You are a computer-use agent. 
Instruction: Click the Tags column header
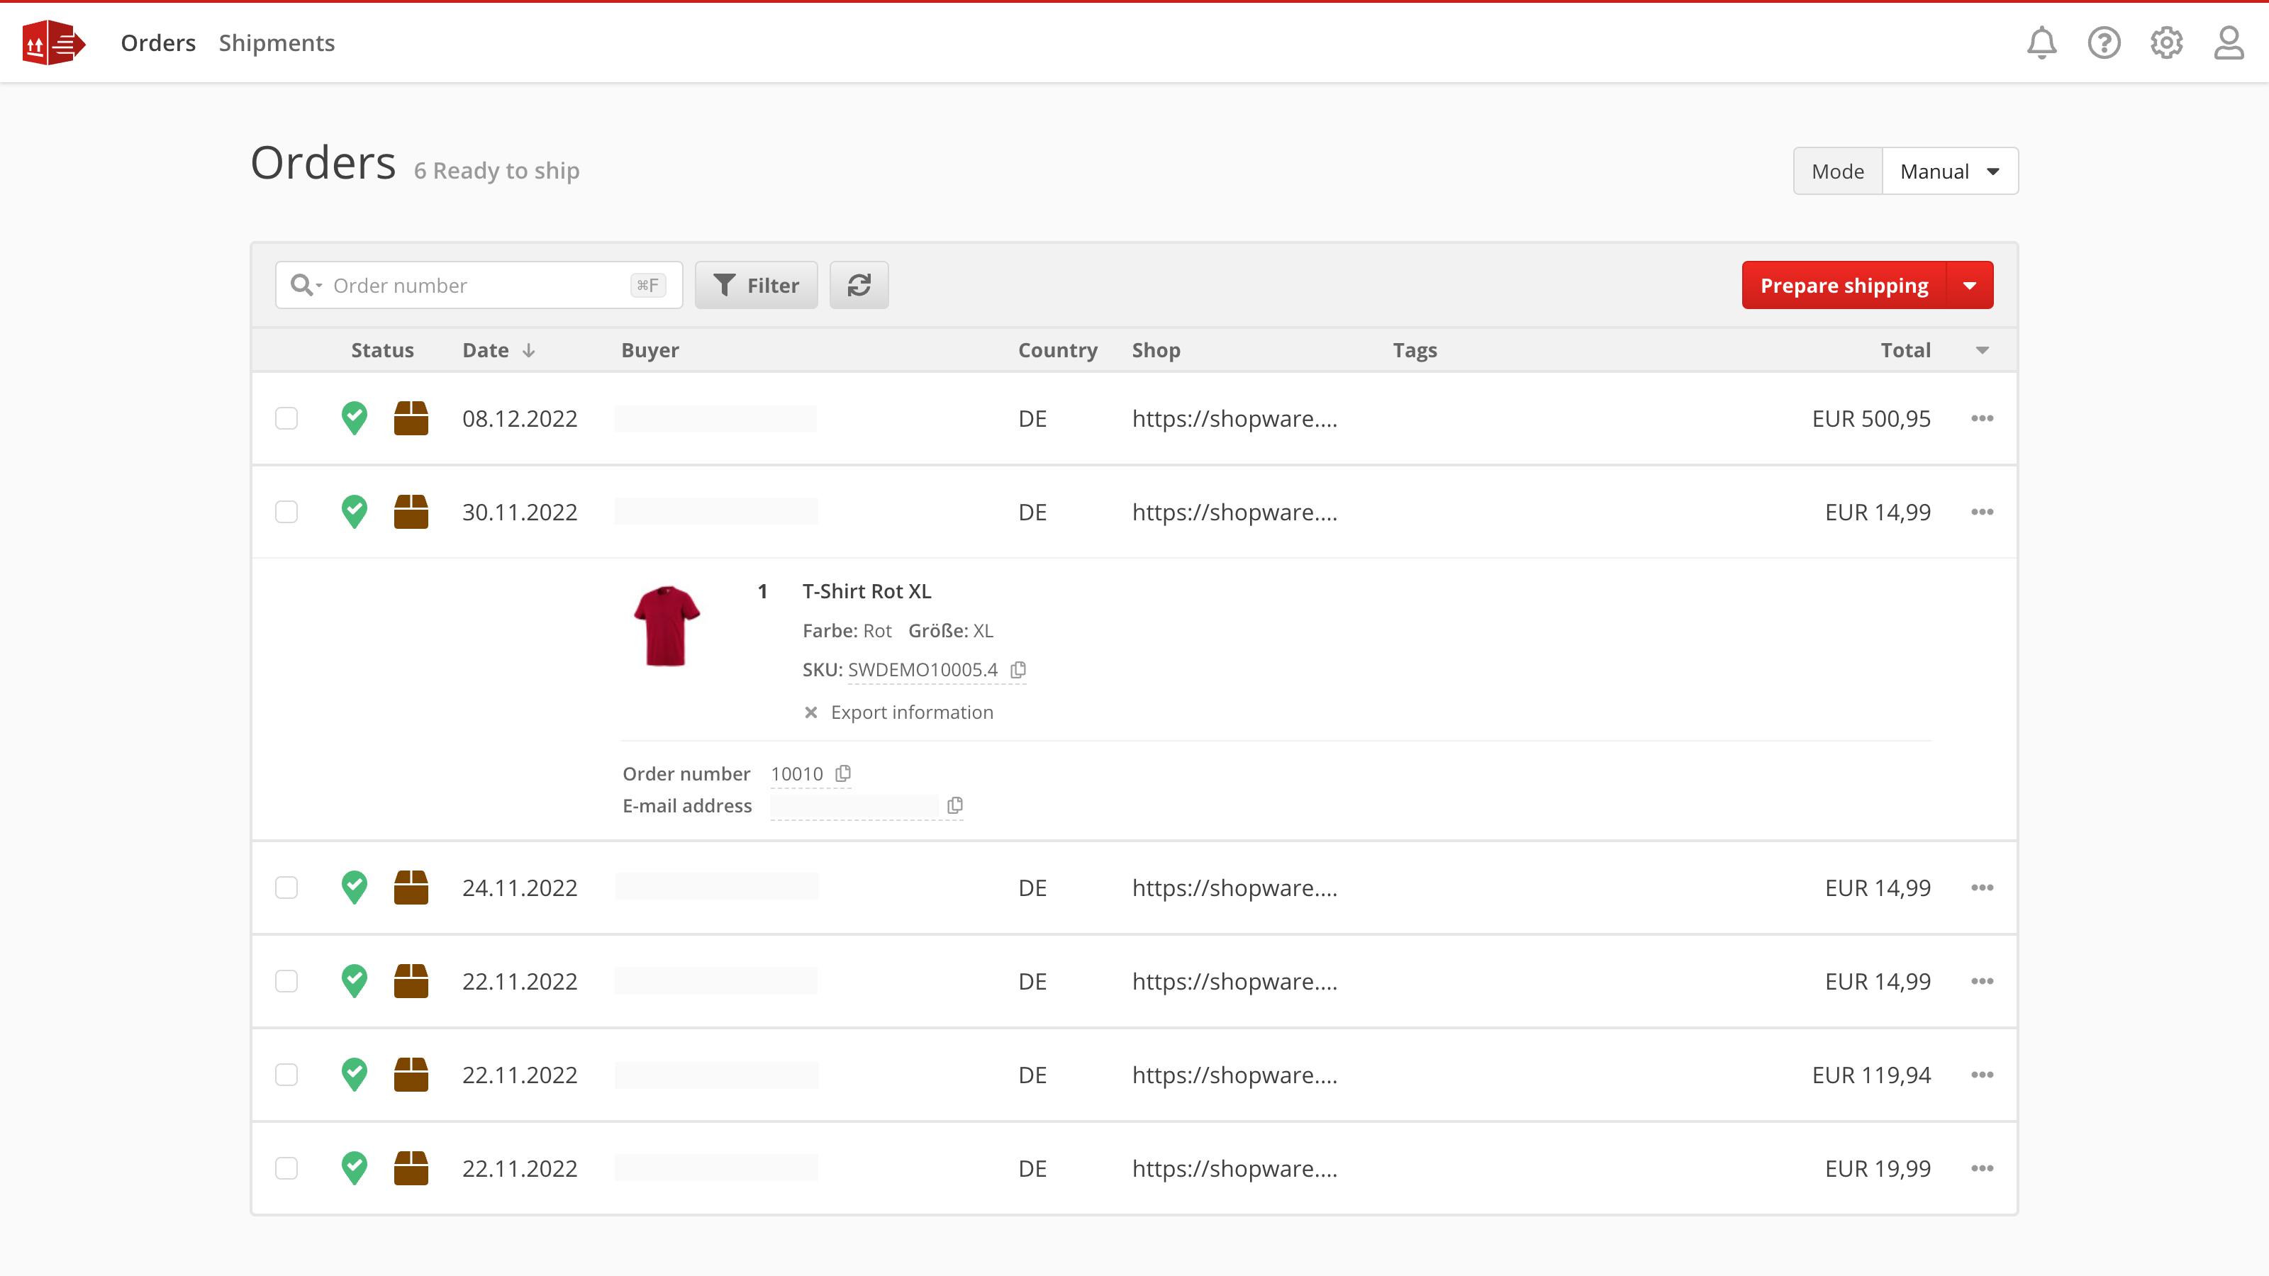[1415, 350]
